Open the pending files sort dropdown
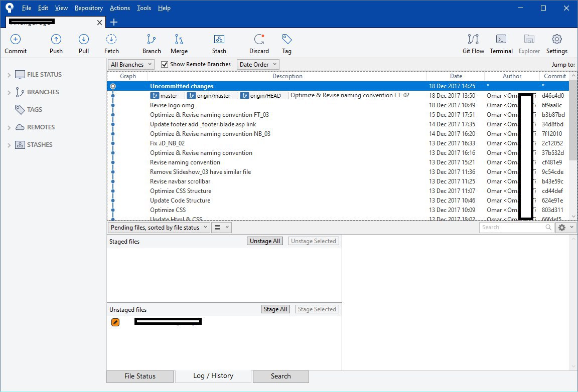 click(159, 228)
